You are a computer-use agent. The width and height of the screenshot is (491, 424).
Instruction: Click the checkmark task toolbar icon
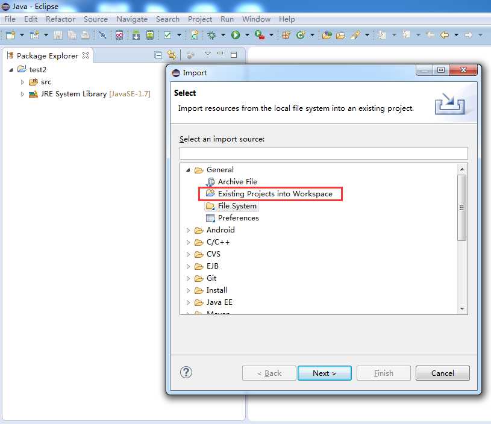[167, 35]
